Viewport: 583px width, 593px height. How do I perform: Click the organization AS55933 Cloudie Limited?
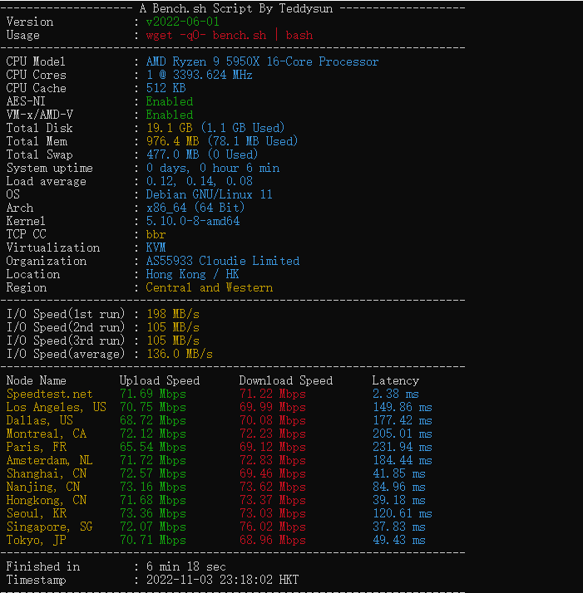(222, 261)
